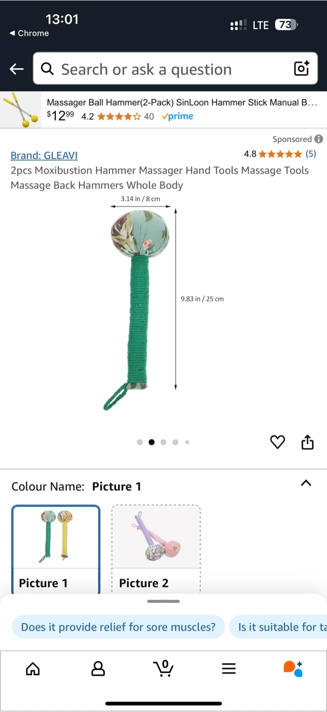Open the Rufus AI assistant icon

293,668
